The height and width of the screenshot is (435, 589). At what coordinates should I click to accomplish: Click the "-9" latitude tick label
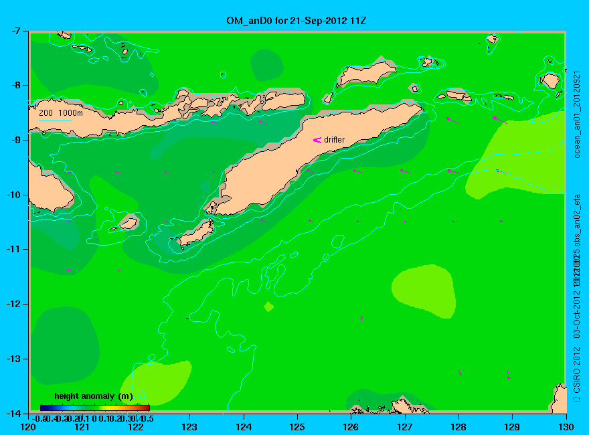16,140
